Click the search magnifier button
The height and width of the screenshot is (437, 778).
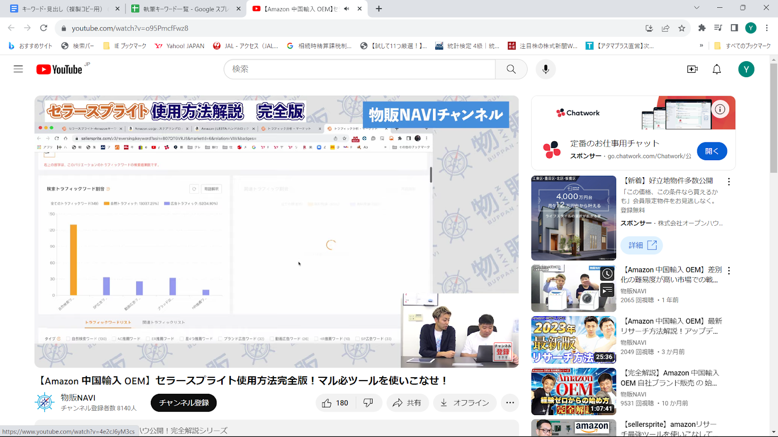click(511, 69)
